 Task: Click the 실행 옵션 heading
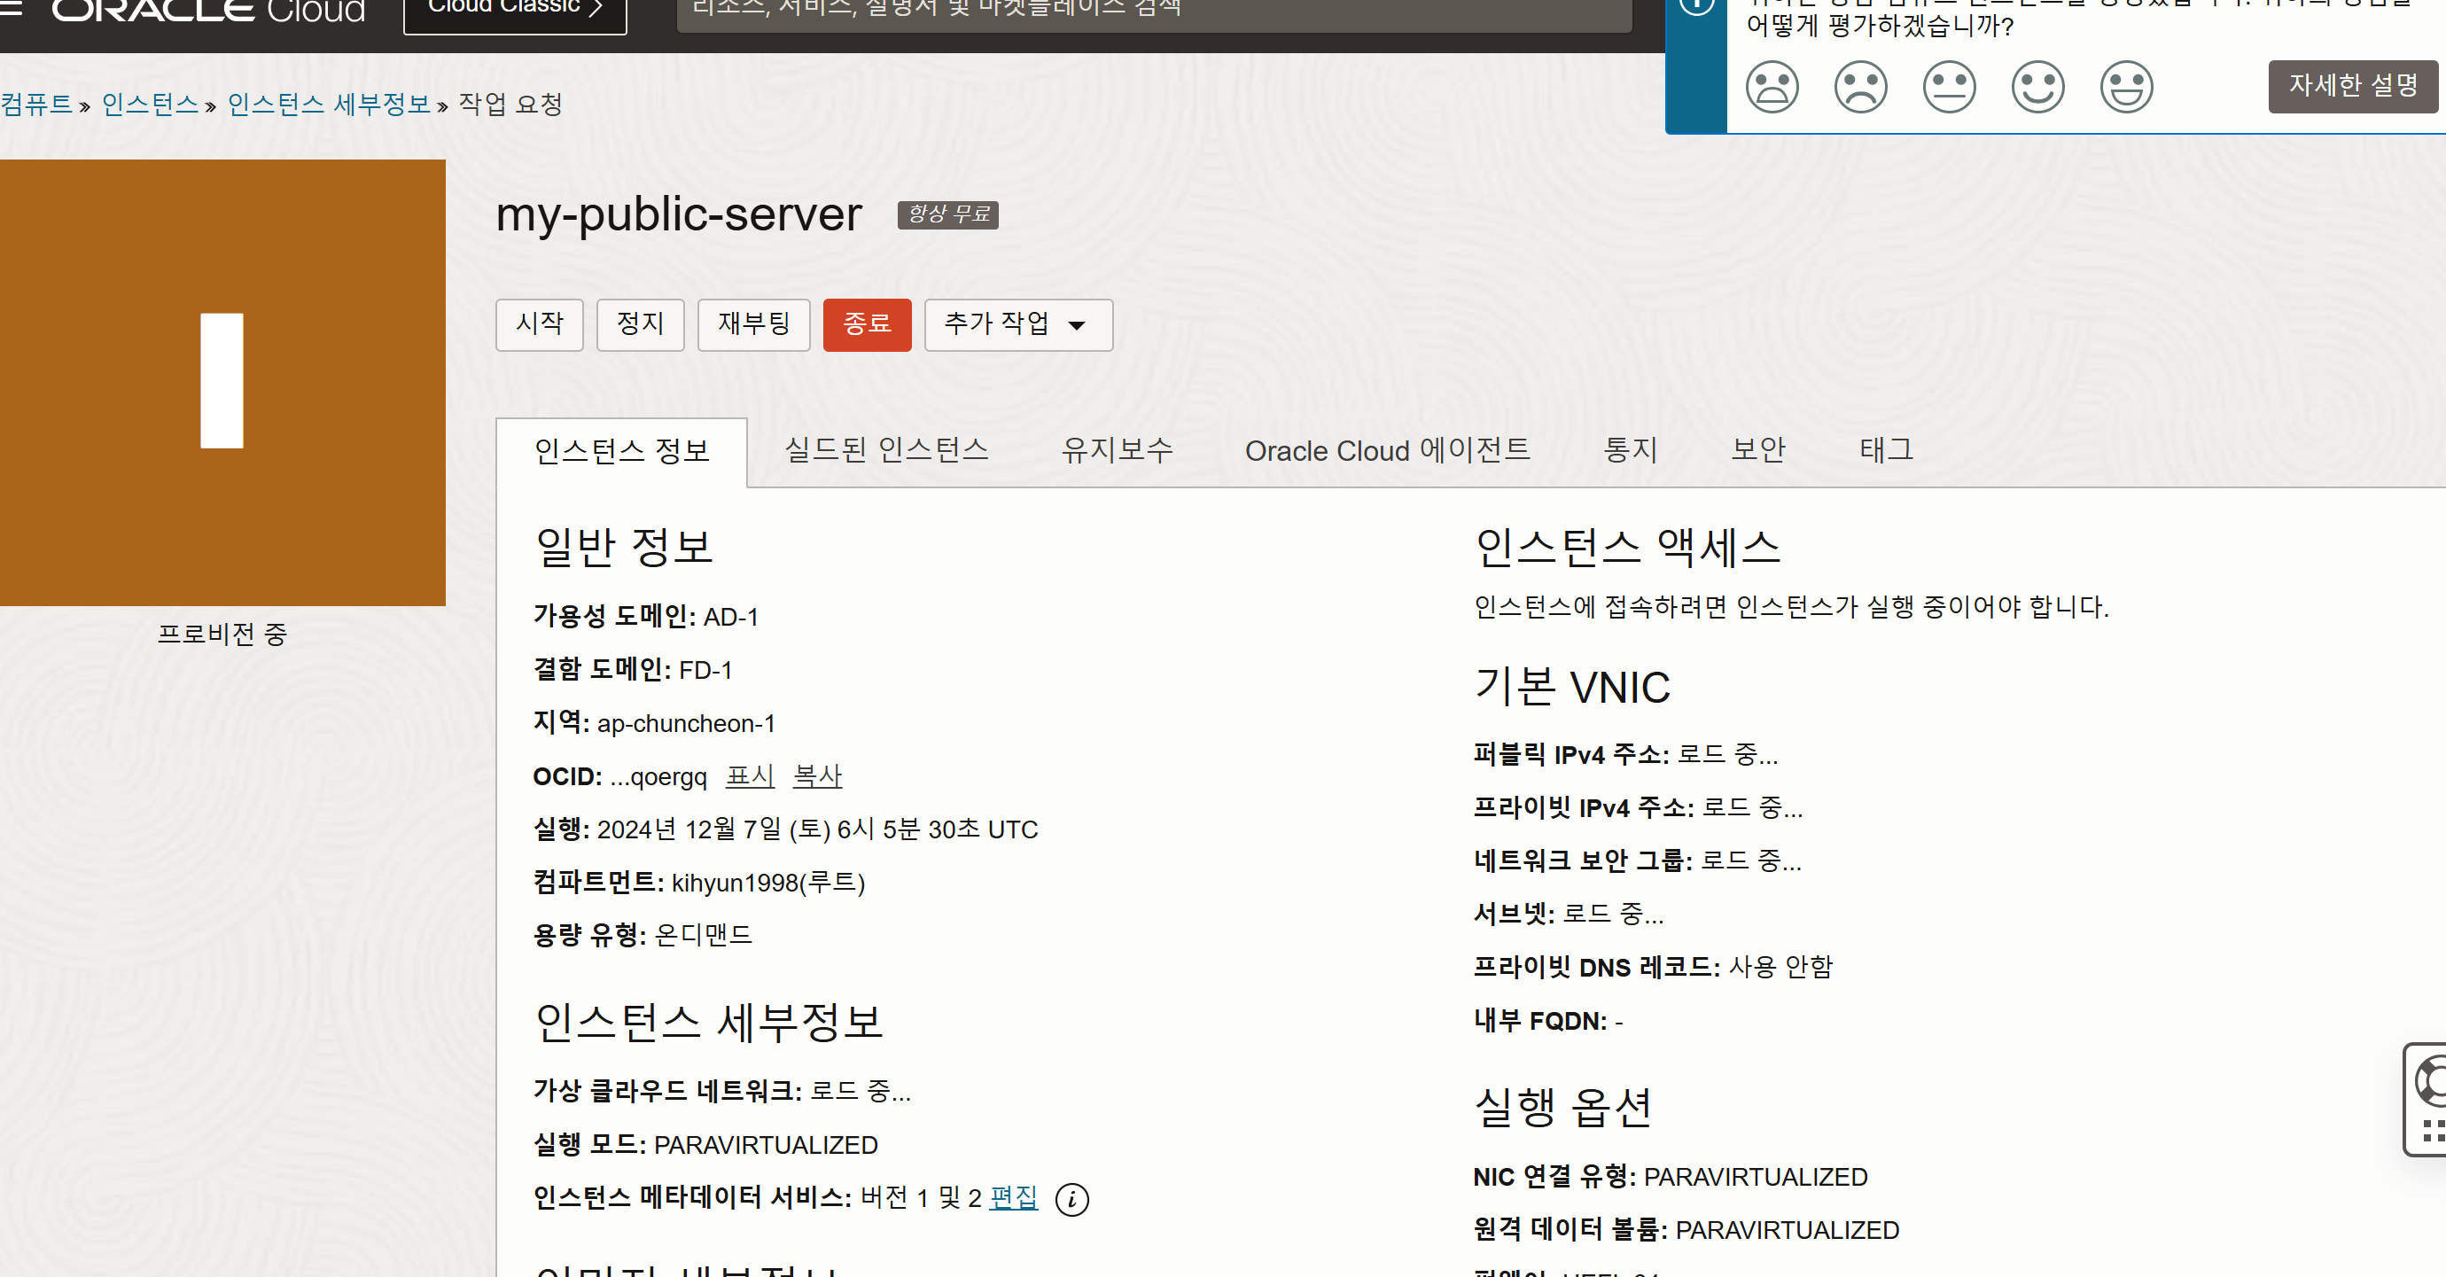(x=1563, y=1107)
